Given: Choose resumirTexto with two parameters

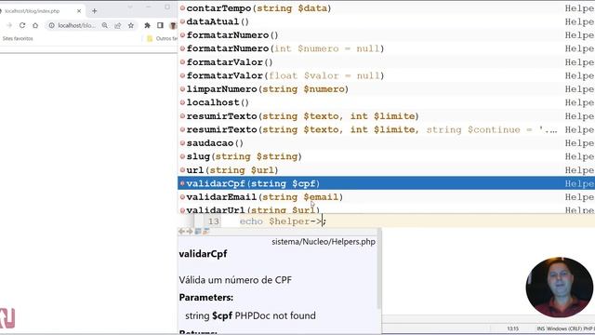Looking at the screenshot, I should pos(387,116).
